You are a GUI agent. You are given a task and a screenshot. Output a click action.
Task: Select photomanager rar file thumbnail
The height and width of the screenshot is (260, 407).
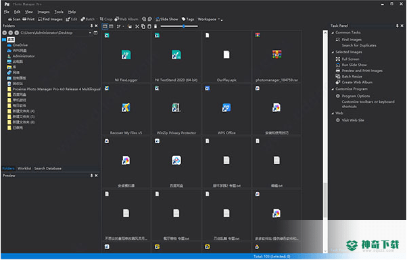[277, 57]
